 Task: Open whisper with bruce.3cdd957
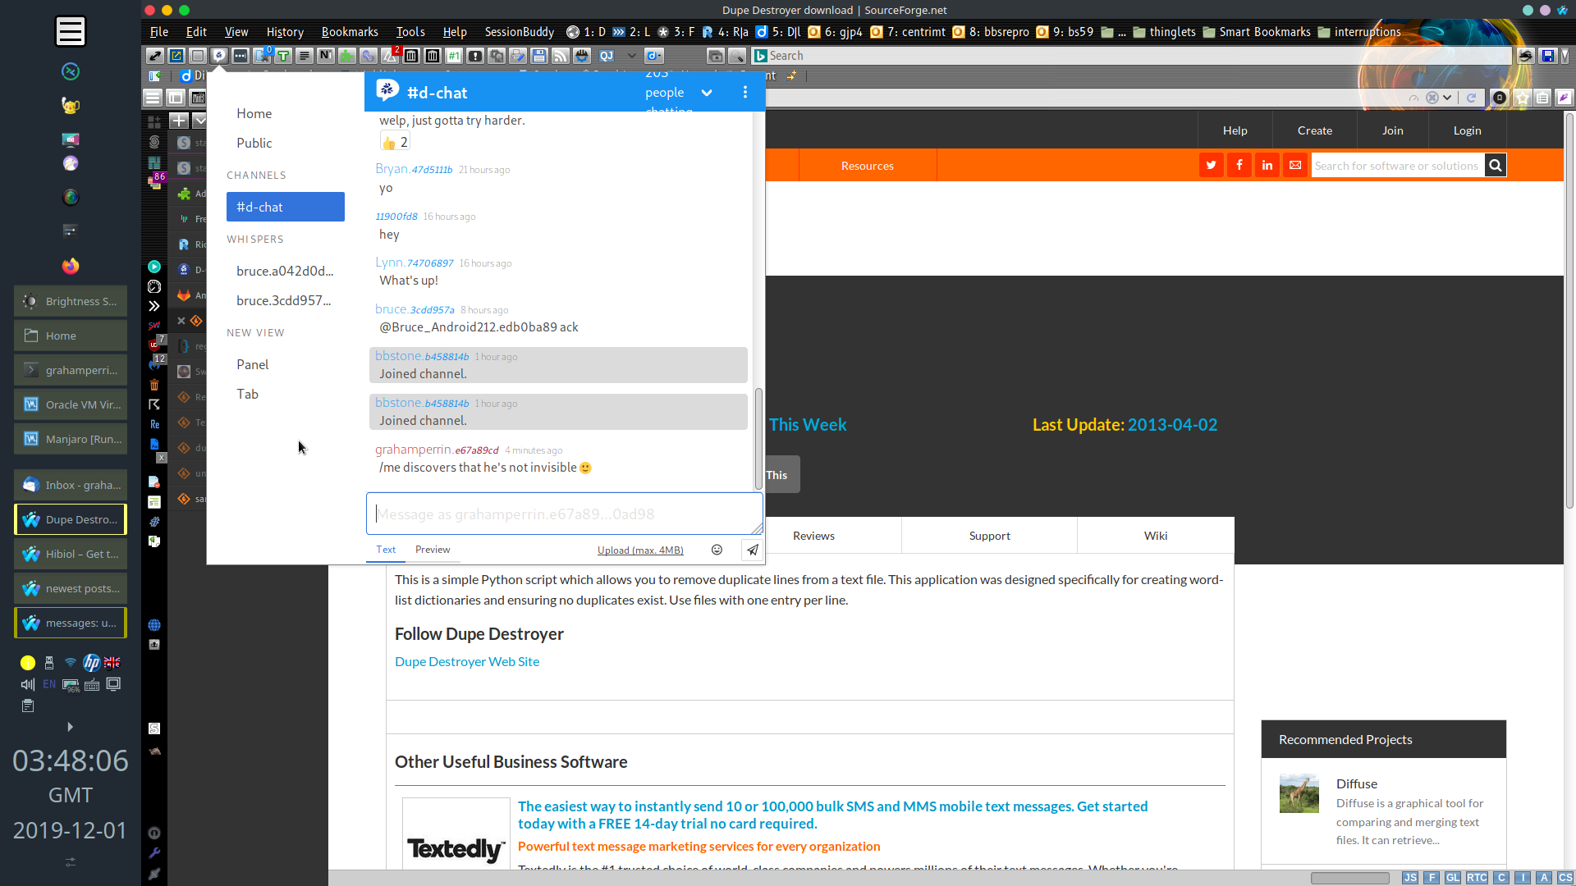(284, 300)
